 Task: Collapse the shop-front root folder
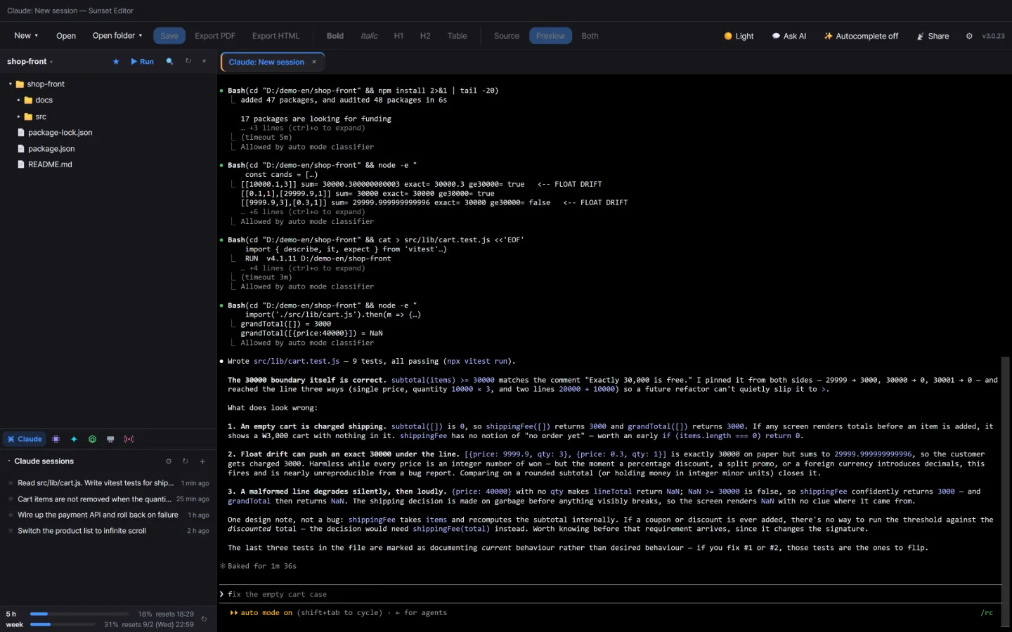[x=11, y=84]
